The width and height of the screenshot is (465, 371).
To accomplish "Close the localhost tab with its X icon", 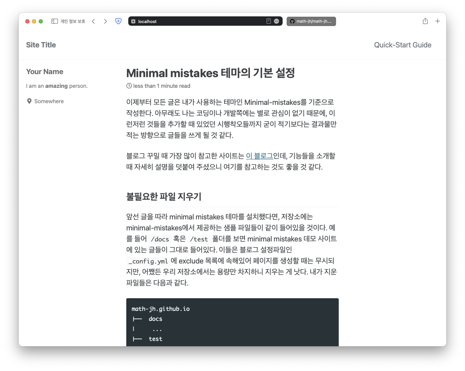I will point(133,21).
